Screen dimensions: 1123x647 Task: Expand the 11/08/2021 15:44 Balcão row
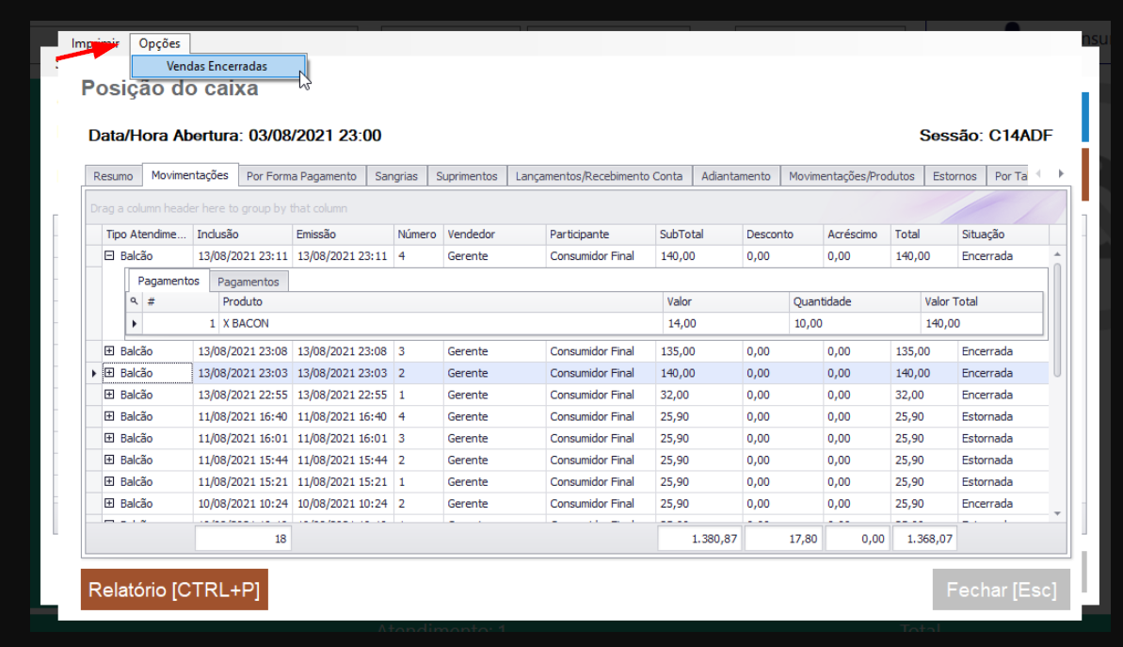click(109, 460)
